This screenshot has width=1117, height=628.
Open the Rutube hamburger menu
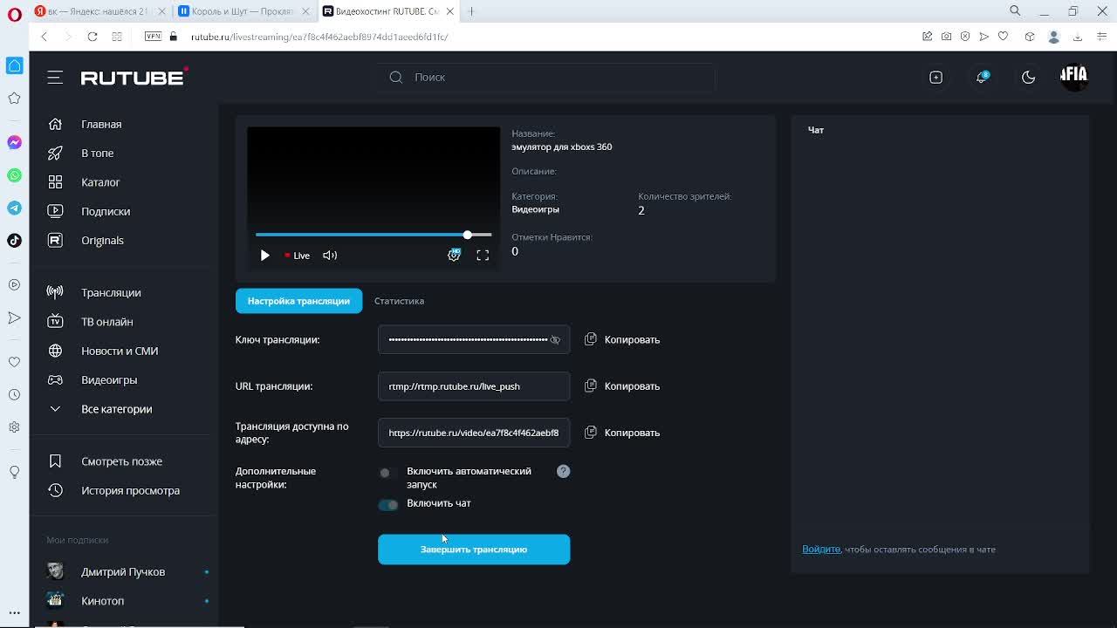(x=55, y=78)
